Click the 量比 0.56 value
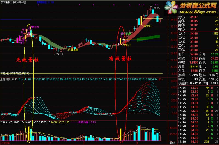 [215, 67]
